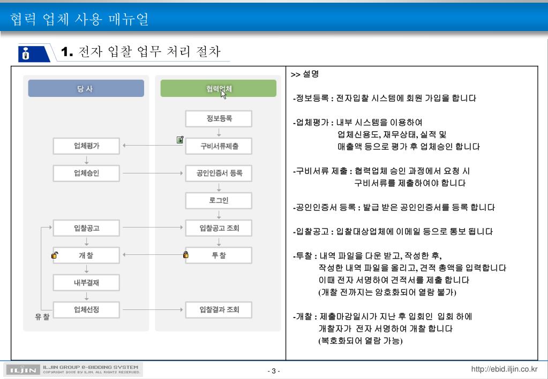This screenshot has width=548, height=379.
Task: Click '구비서류를 제출하여야 합니다' line
Action: pos(410,183)
